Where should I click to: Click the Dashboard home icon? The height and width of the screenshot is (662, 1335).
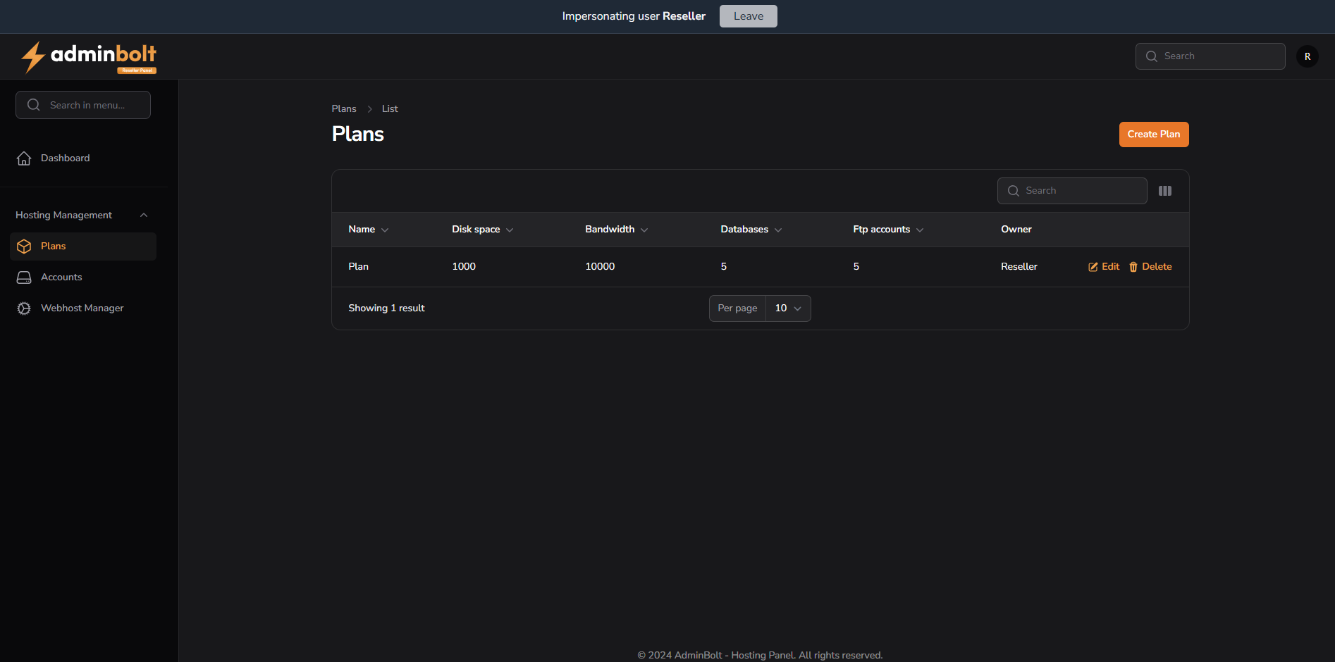tap(24, 158)
